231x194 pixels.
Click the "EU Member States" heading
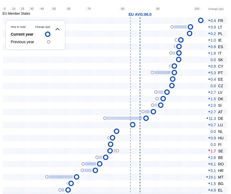(x=16, y=14)
